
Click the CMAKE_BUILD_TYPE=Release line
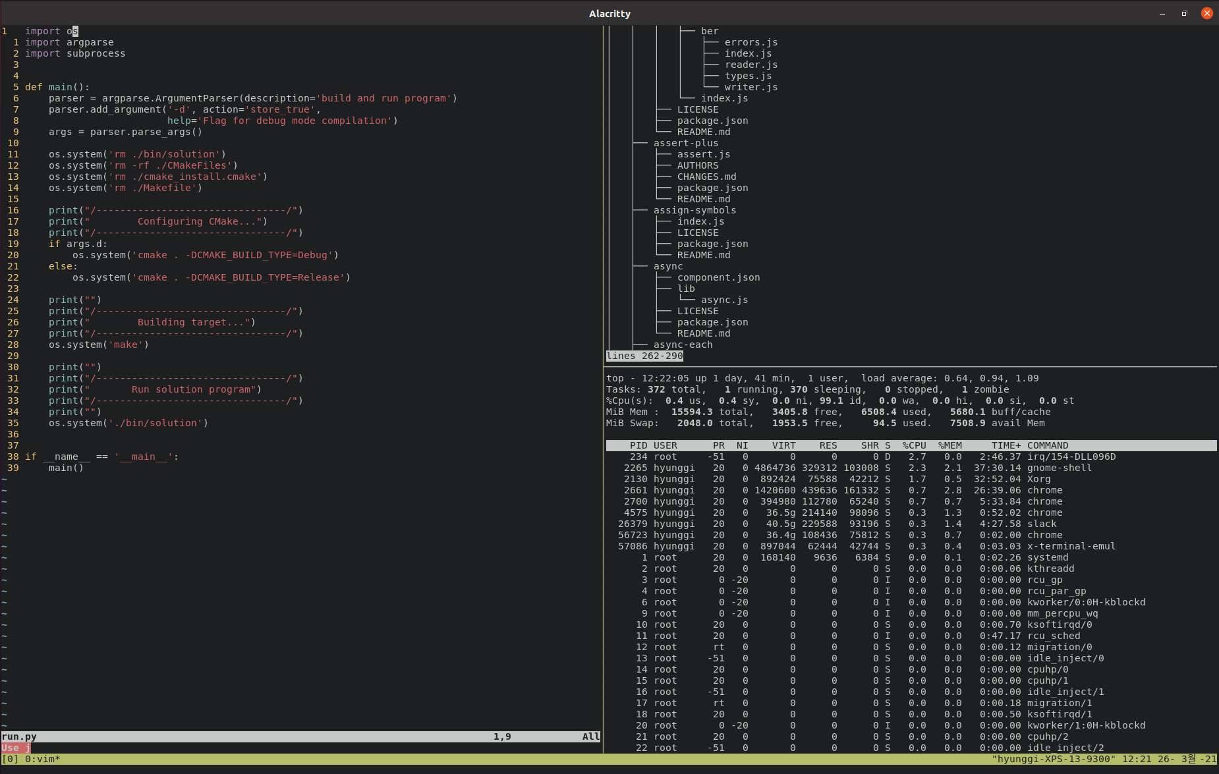pos(212,277)
